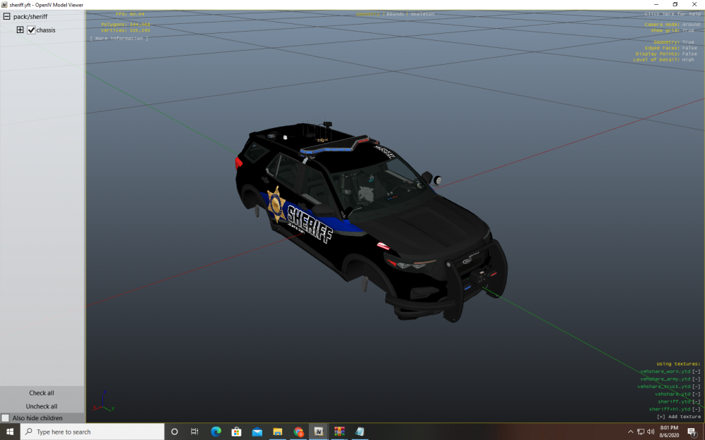The height and width of the screenshot is (440, 705).
Task: Click the Polygons count readout
Action: click(125, 25)
